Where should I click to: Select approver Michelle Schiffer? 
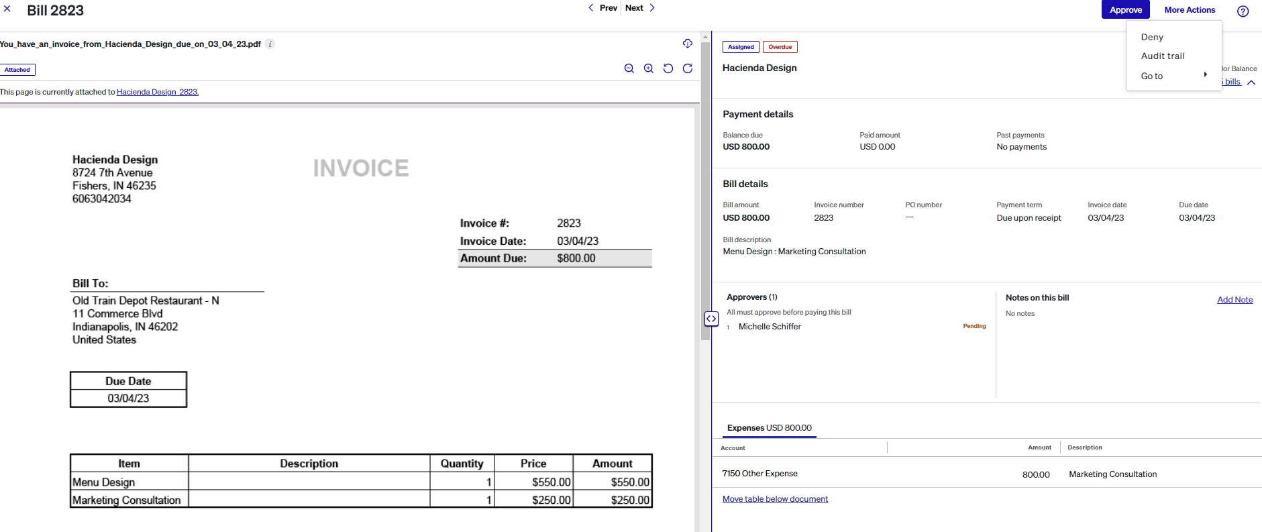pyautogui.click(x=770, y=327)
